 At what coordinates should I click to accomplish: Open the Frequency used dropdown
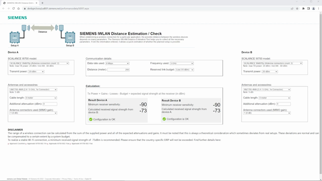click(181, 63)
